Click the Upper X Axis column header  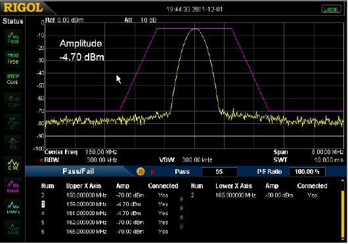pyautogui.click(x=83, y=186)
